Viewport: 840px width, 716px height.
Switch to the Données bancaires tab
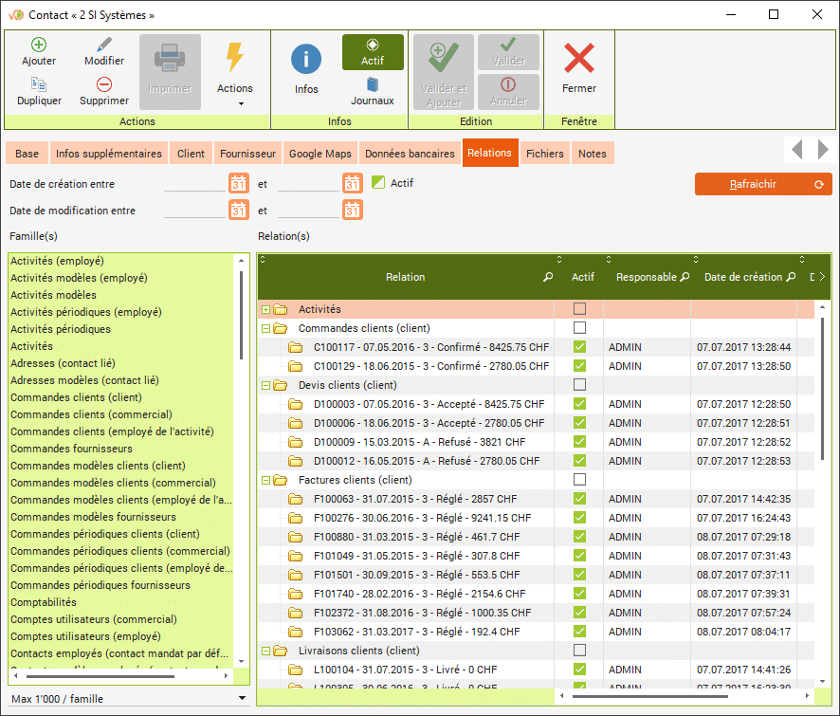pos(410,154)
